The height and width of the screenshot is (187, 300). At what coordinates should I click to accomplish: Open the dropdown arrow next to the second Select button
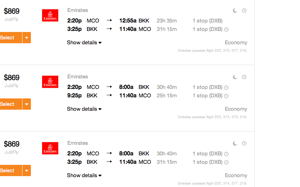[27, 104]
